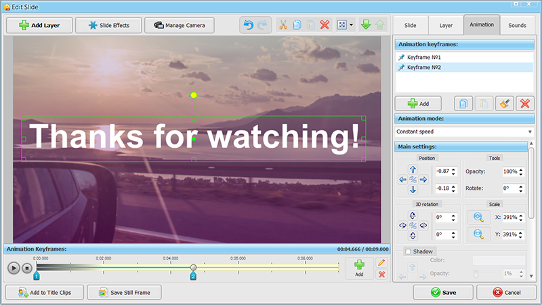
Task: Switch to the Layer tab
Action: click(446, 25)
